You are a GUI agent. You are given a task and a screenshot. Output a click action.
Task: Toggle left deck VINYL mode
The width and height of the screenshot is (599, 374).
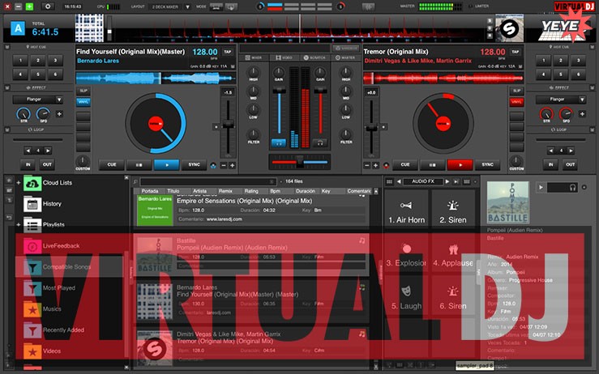(83, 102)
